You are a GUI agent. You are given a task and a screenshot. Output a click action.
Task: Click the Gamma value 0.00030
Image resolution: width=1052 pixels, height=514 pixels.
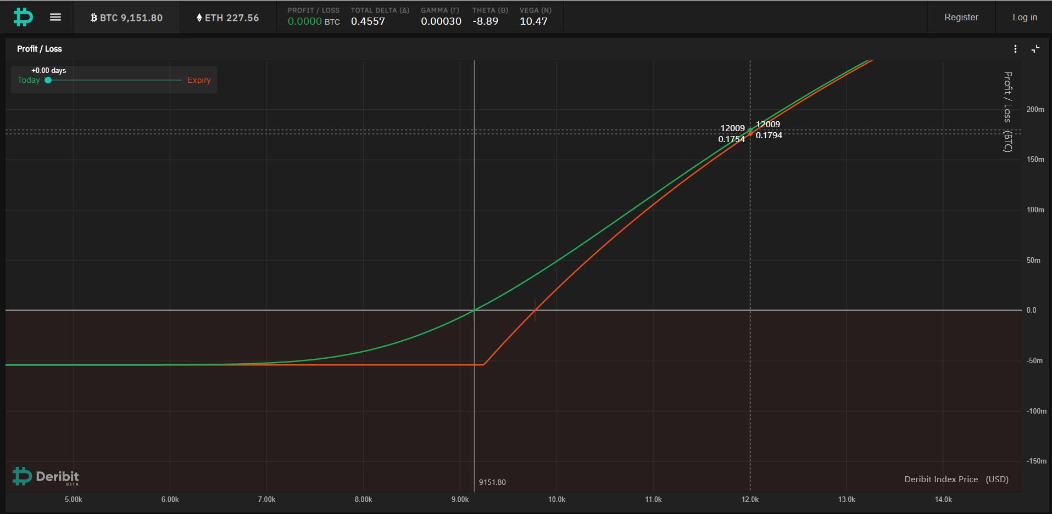click(441, 21)
